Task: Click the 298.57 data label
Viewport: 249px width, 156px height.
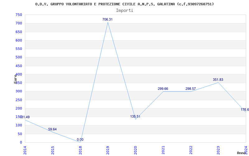Action: [190, 89]
